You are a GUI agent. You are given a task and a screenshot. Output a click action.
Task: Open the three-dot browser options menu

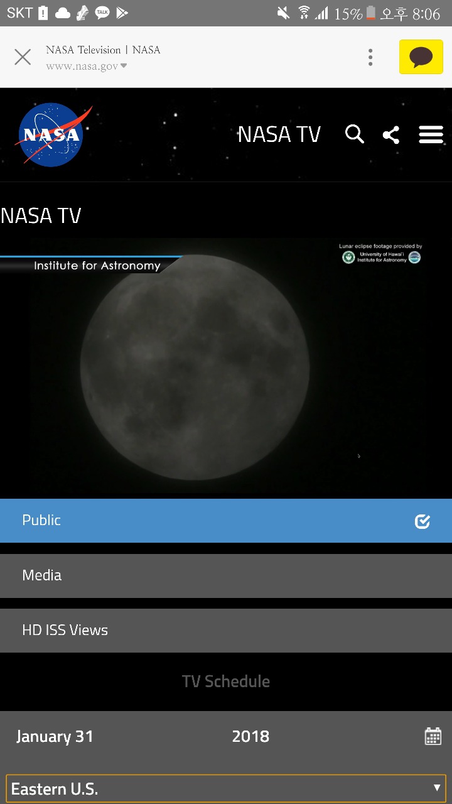click(x=370, y=57)
